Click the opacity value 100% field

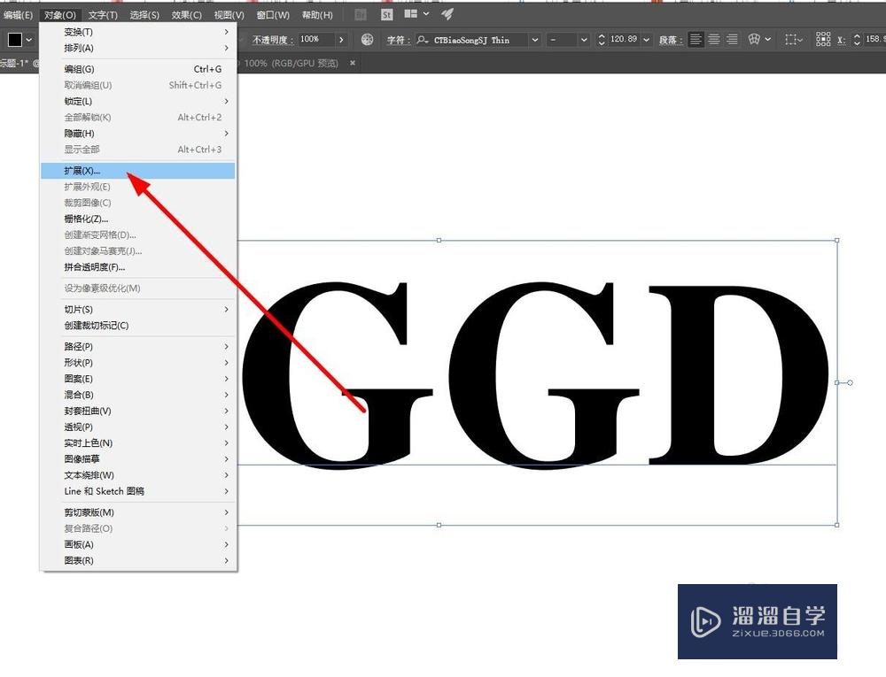point(316,40)
